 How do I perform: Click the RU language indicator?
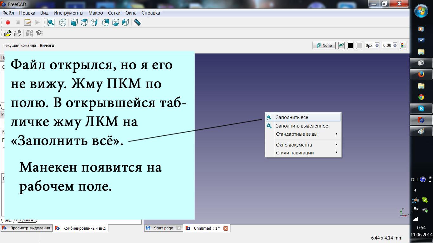tap(414, 180)
